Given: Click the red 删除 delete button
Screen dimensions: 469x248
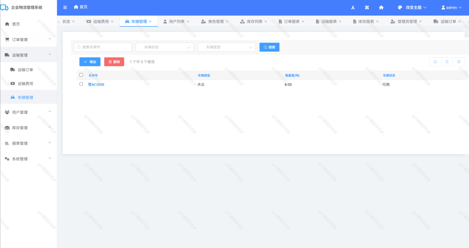Looking at the screenshot, I should pyautogui.click(x=114, y=62).
